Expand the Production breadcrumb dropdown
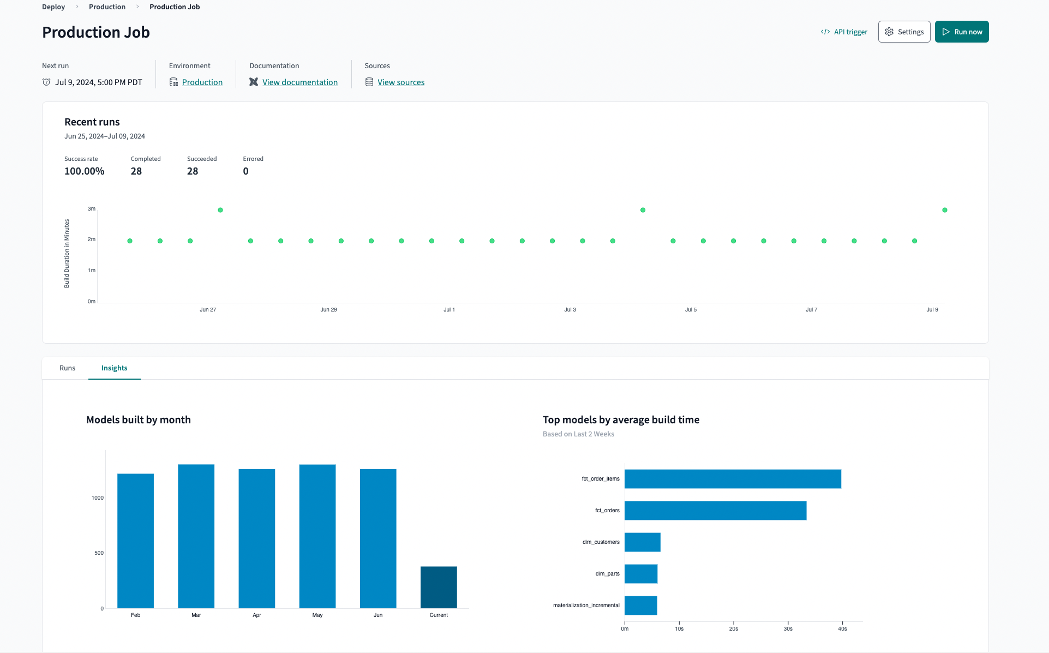Image resolution: width=1049 pixels, height=653 pixels. pos(105,7)
